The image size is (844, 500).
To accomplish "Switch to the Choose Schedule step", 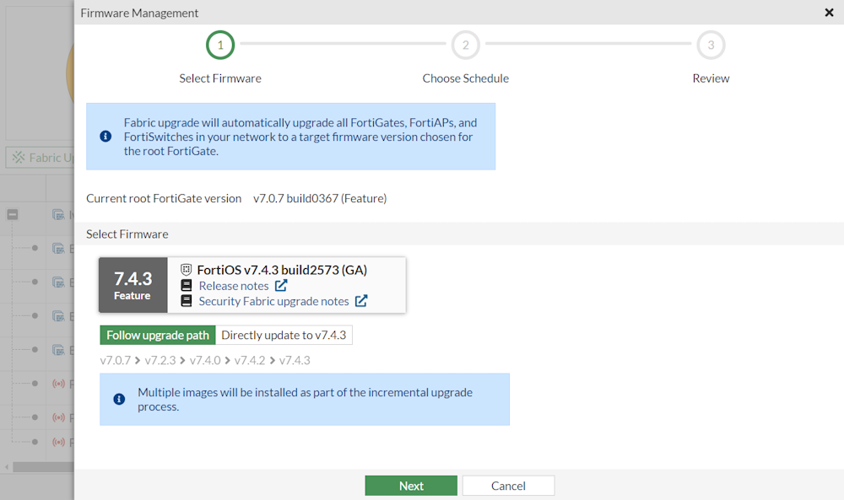I will [x=465, y=45].
